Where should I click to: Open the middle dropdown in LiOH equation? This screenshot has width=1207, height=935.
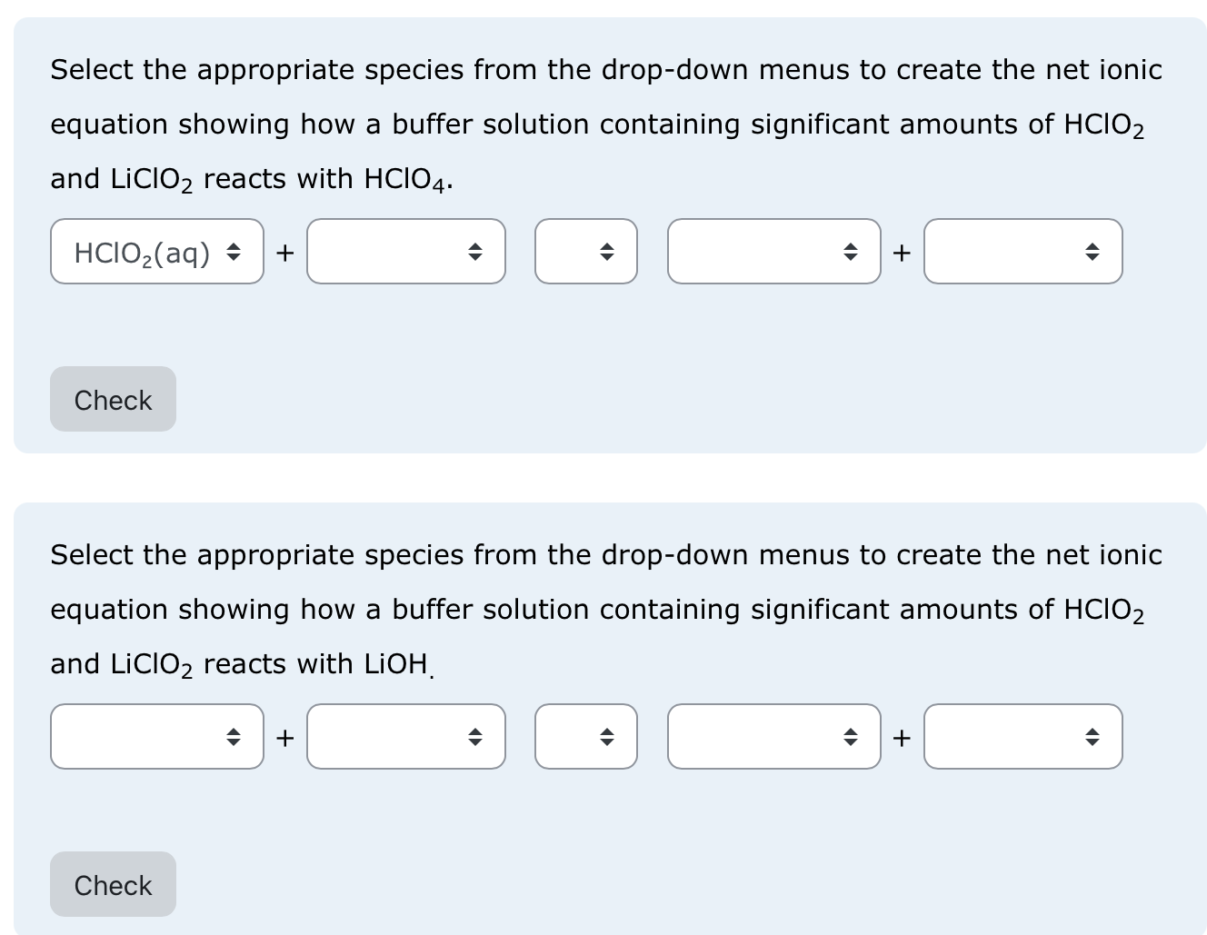(586, 737)
